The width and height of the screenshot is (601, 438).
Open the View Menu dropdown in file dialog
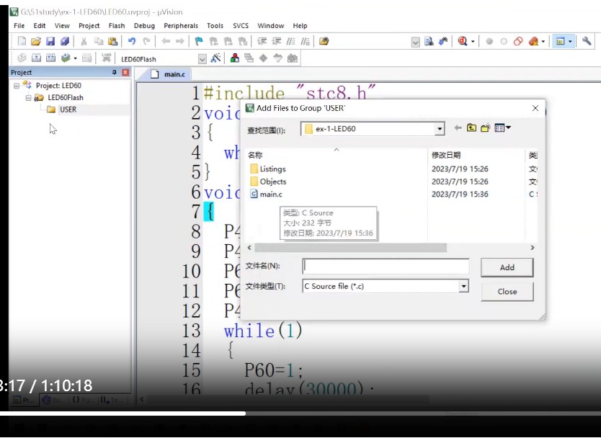(502, 128)
